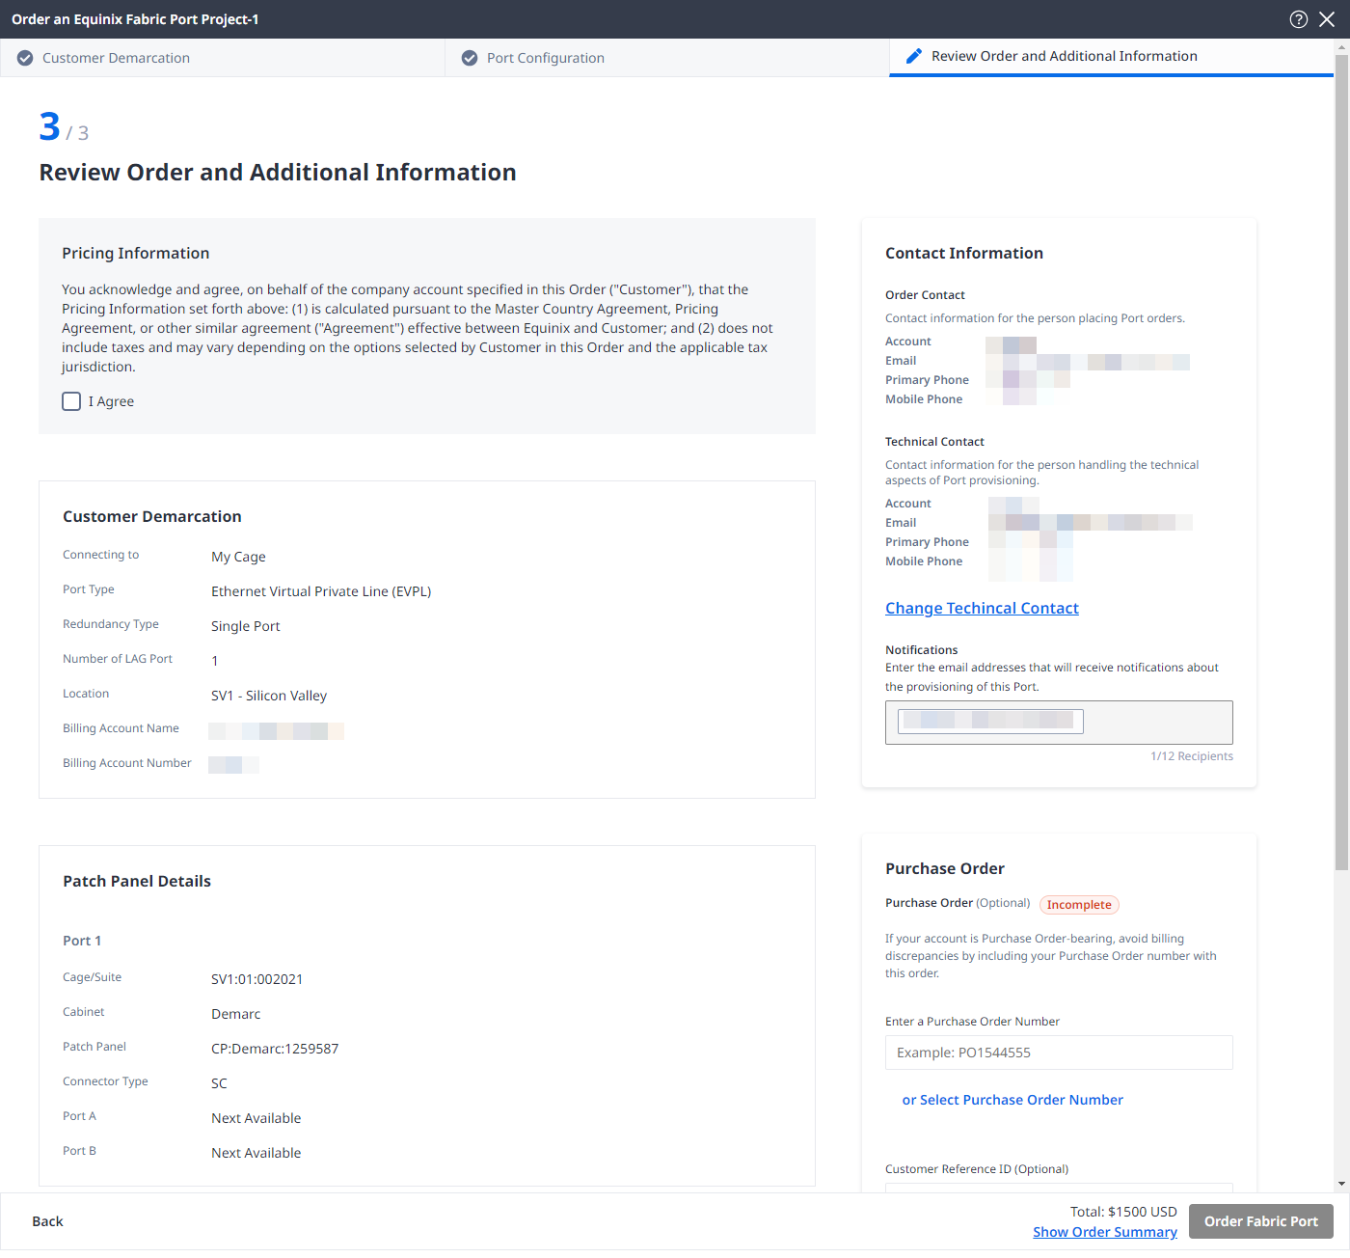Click the 'Order Contact' subheading
The height and width of the screenshot is (1258, 1350).
925,295
